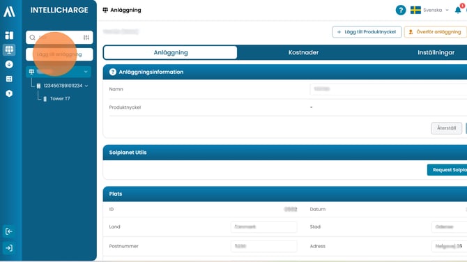Click the Plats section header
The width and height of the screenshot is (467, 262).
[284, 194]
